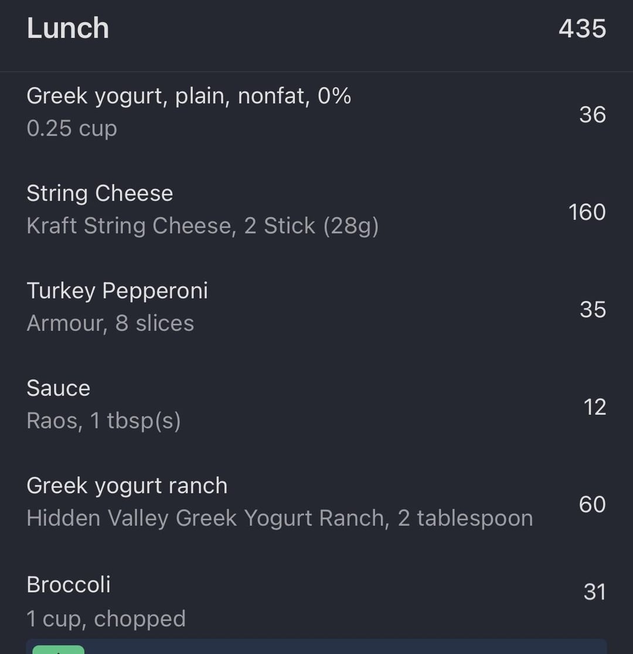
Task: Tap the 60 calorie value
Action: click(592, 504)
